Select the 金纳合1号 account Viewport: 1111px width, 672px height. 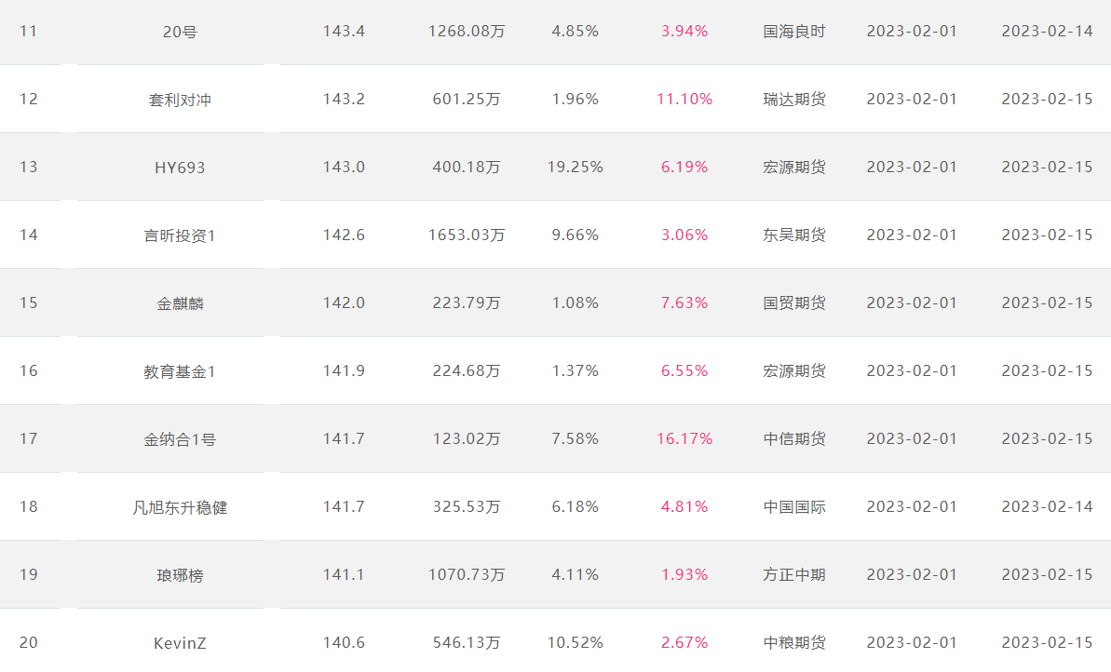click(x=179, y=439)
